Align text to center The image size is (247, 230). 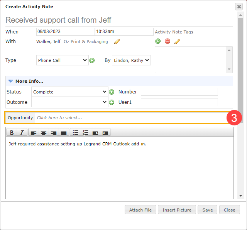(44, 133)
